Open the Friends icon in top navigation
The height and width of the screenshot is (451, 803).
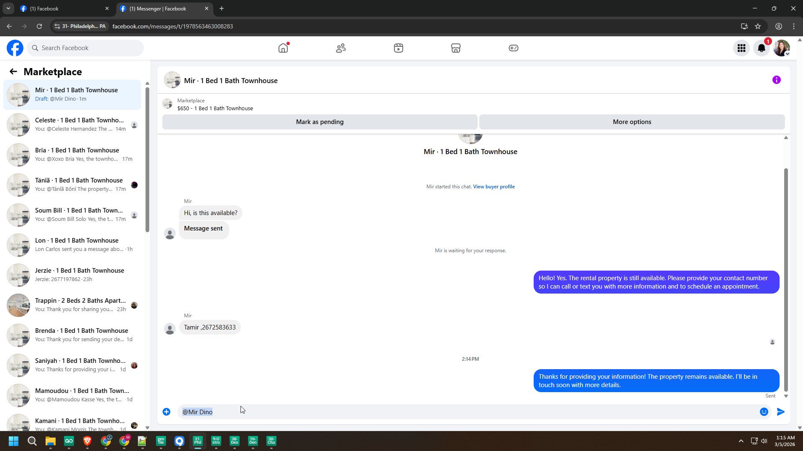point(341,48)
